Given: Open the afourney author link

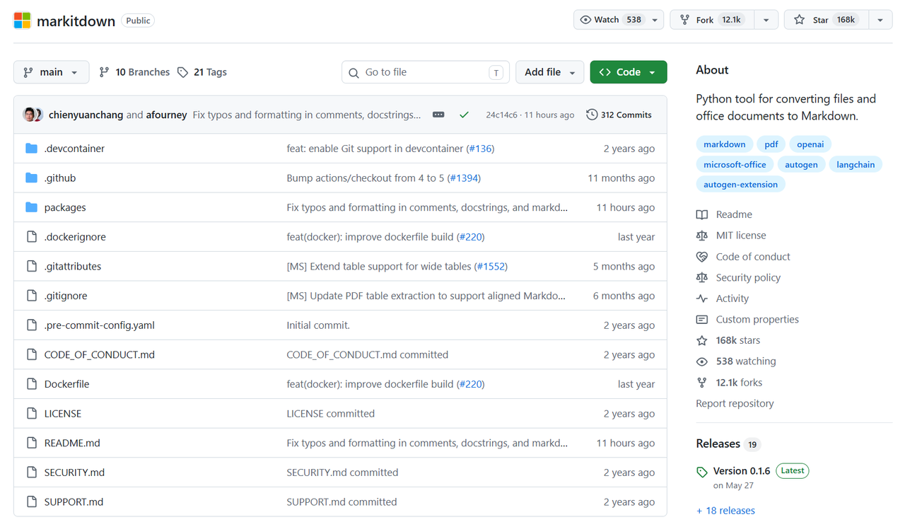Looking at the screenshot, I should coord(167,115).
